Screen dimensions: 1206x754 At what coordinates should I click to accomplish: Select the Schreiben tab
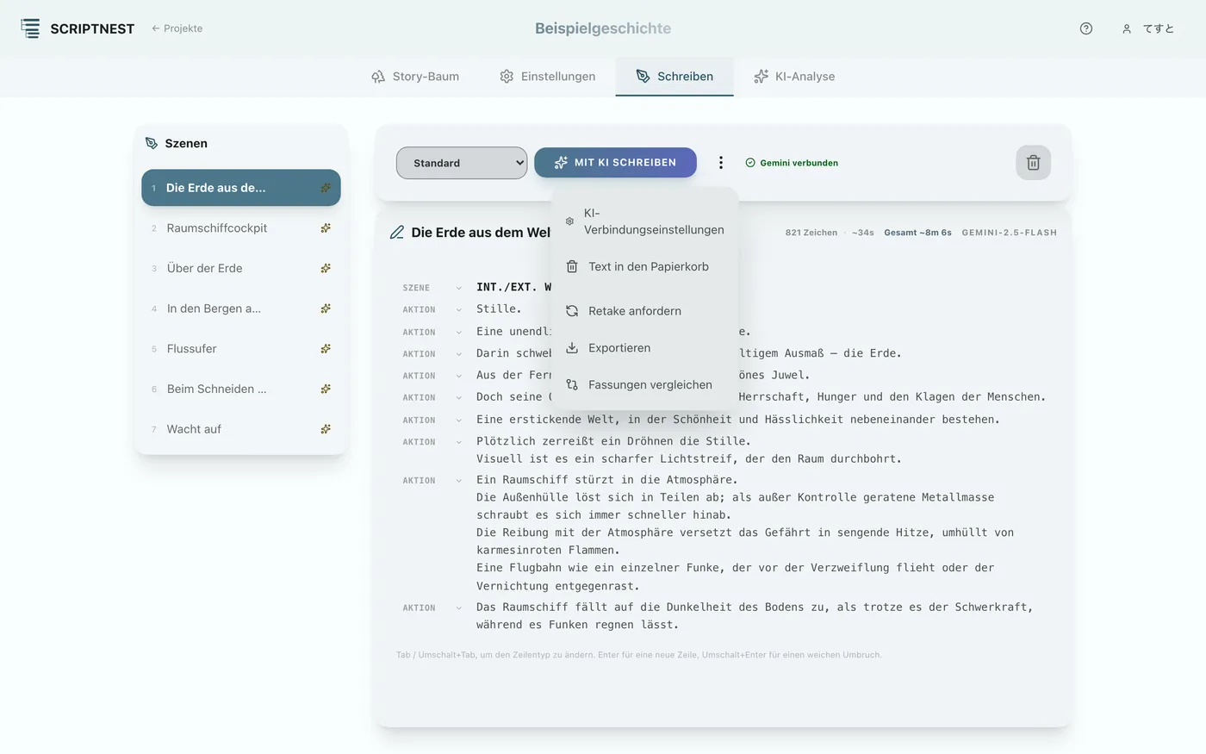pyautogui.click(x=674, y=77)
